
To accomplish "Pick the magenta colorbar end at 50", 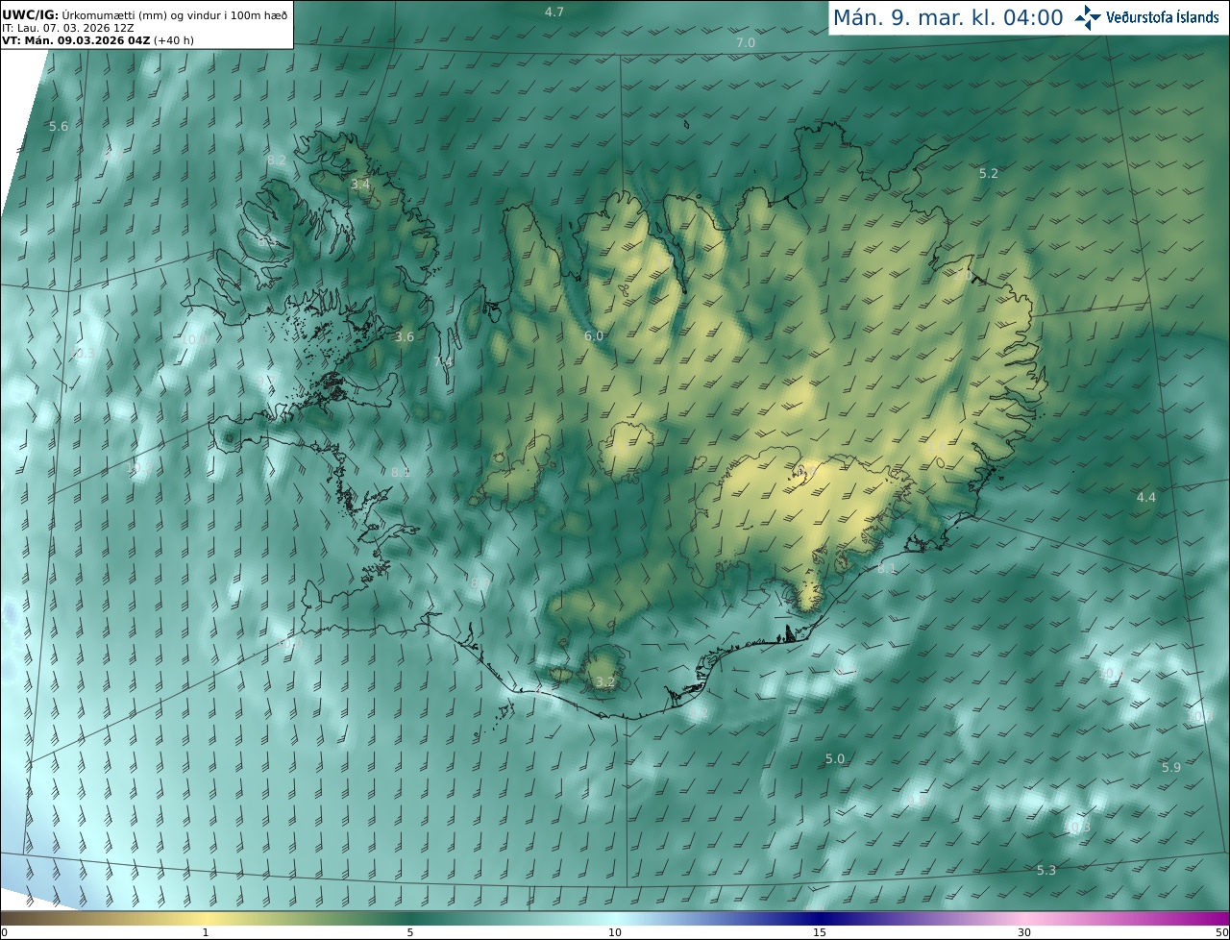I will pos(1222,918).
